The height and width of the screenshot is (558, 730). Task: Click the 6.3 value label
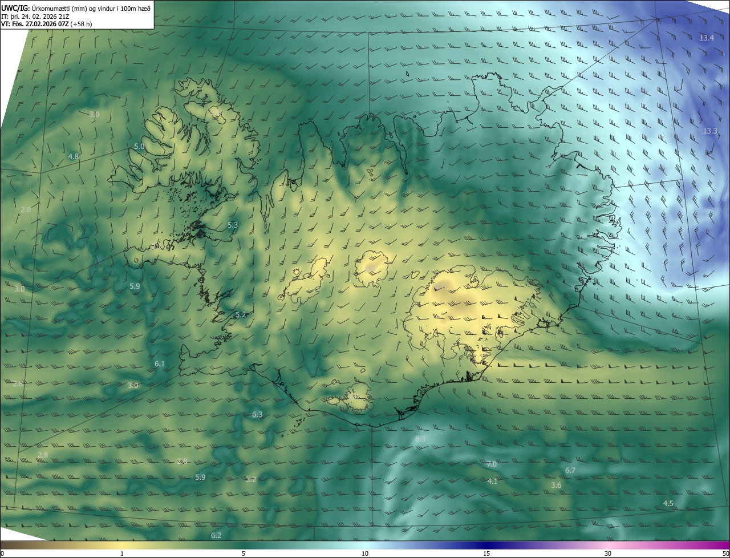click(257, 414)
